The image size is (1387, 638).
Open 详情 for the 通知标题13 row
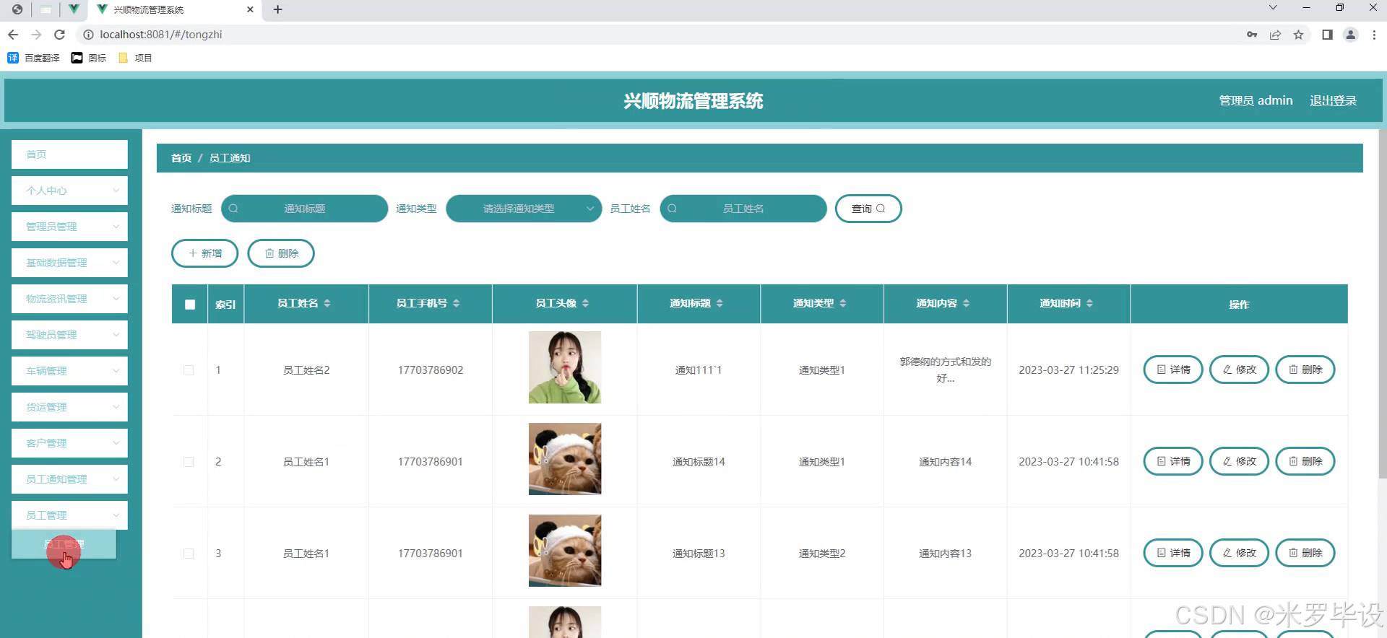click(x=1173, y=553)
